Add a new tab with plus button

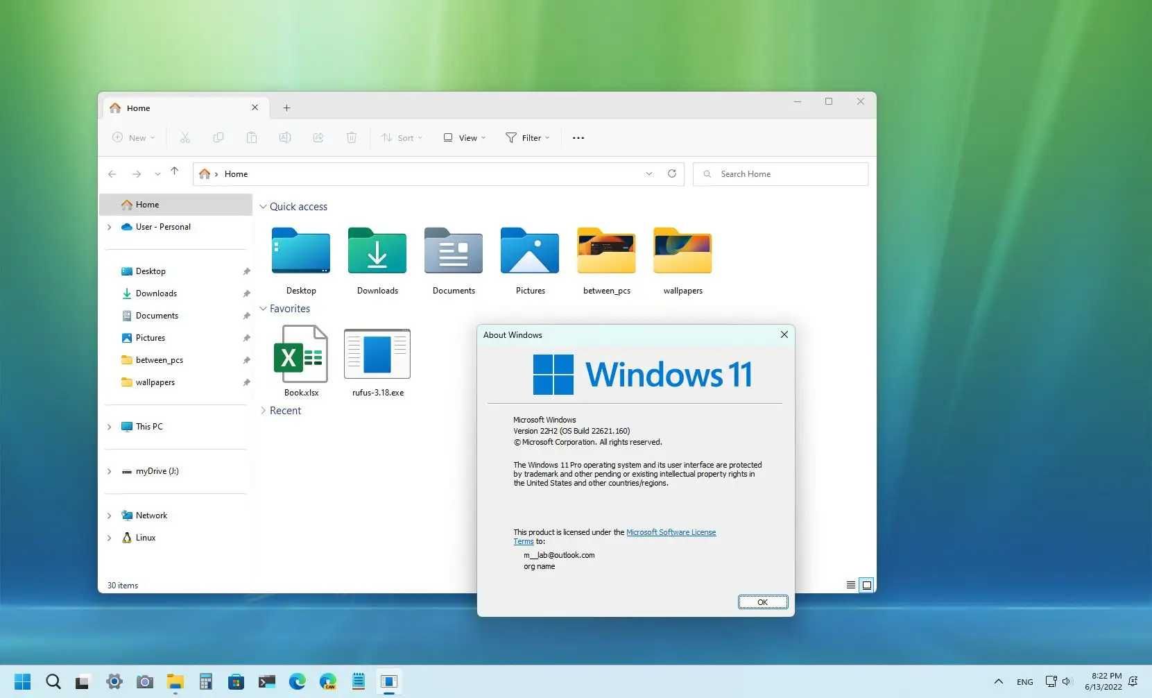click(286, 108)
